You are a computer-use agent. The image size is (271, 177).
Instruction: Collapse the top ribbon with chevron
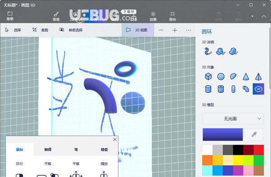264,16
